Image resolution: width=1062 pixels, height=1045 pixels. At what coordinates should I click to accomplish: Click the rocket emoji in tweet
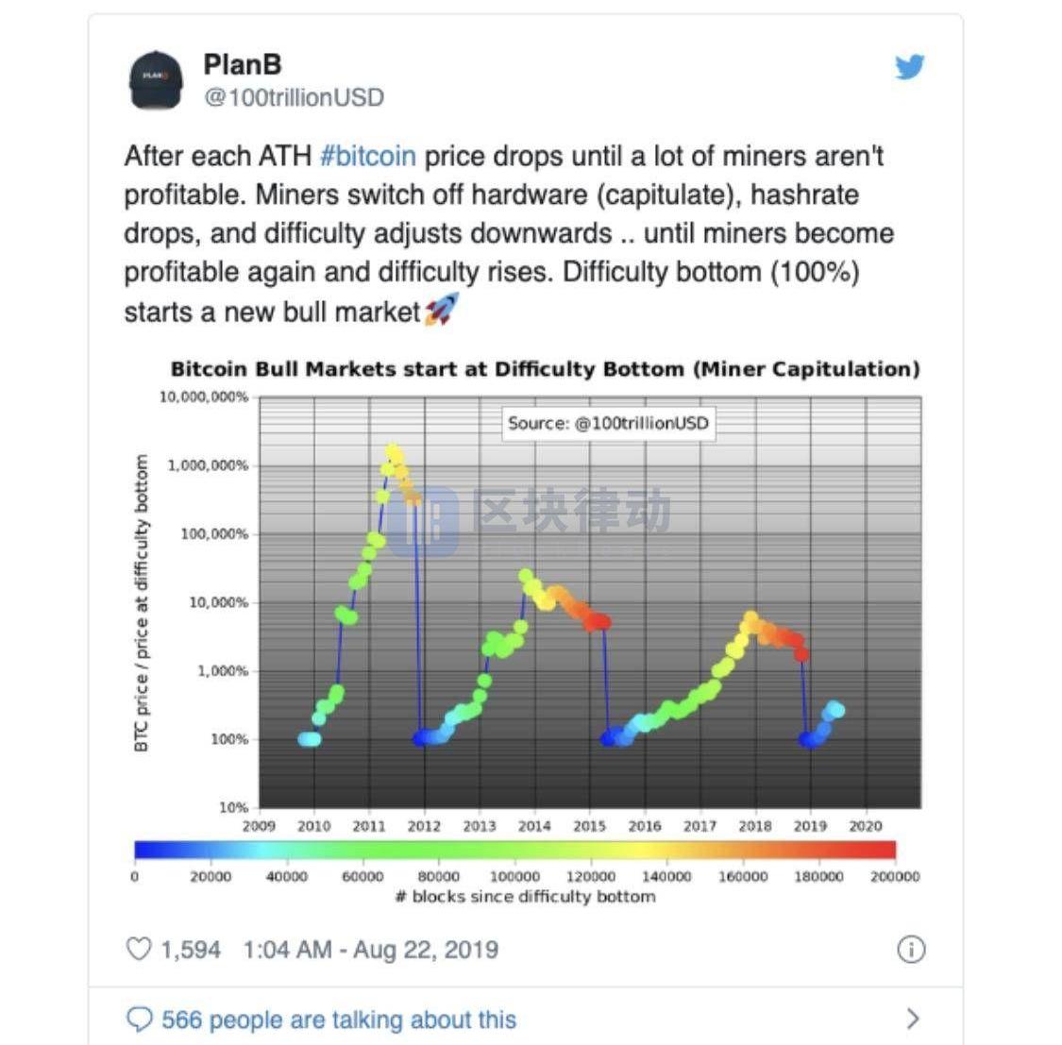(441, 310)
